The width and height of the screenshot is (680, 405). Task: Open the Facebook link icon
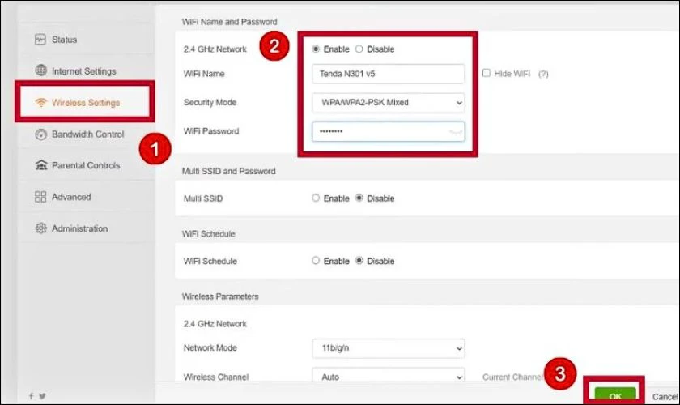[x=32, y=396]
